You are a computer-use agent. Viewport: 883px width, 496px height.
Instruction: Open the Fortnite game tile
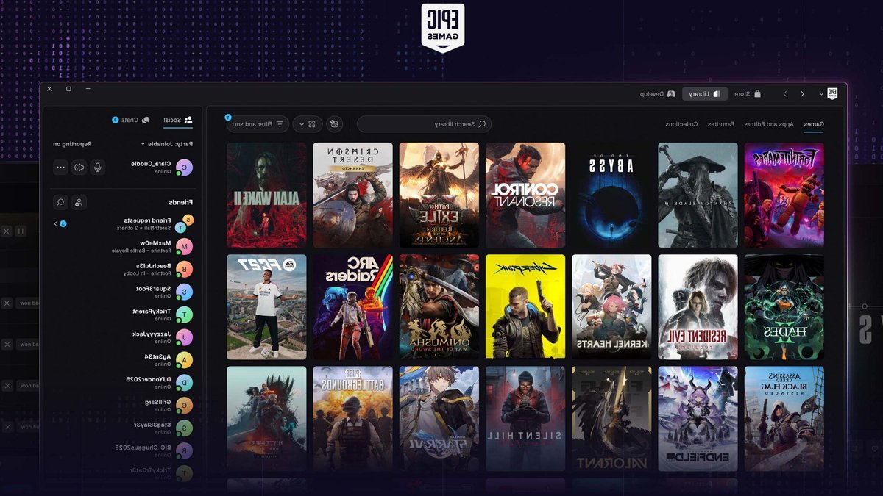tap(784, 195)
